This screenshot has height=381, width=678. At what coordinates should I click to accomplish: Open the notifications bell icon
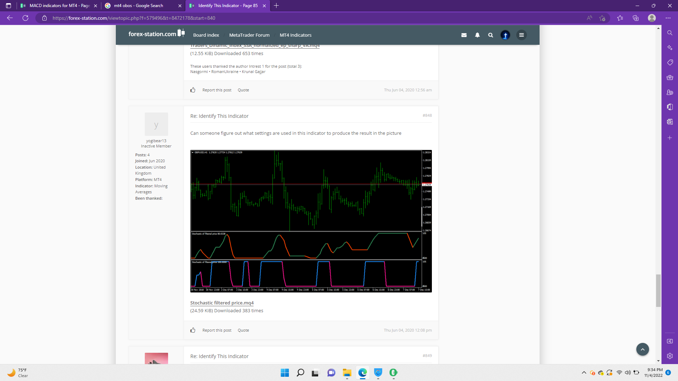coord(477,35)
